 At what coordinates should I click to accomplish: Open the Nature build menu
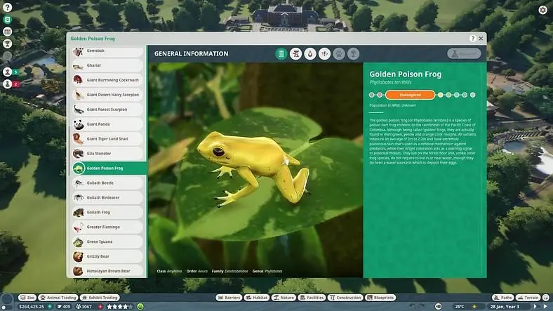pyautogui.click(x=284, y=298)
